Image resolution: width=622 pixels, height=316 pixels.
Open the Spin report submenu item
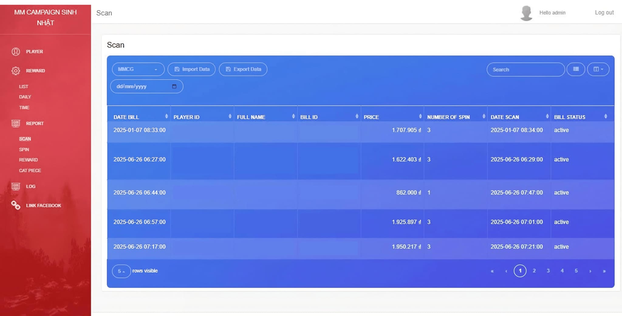coord(24,149)
